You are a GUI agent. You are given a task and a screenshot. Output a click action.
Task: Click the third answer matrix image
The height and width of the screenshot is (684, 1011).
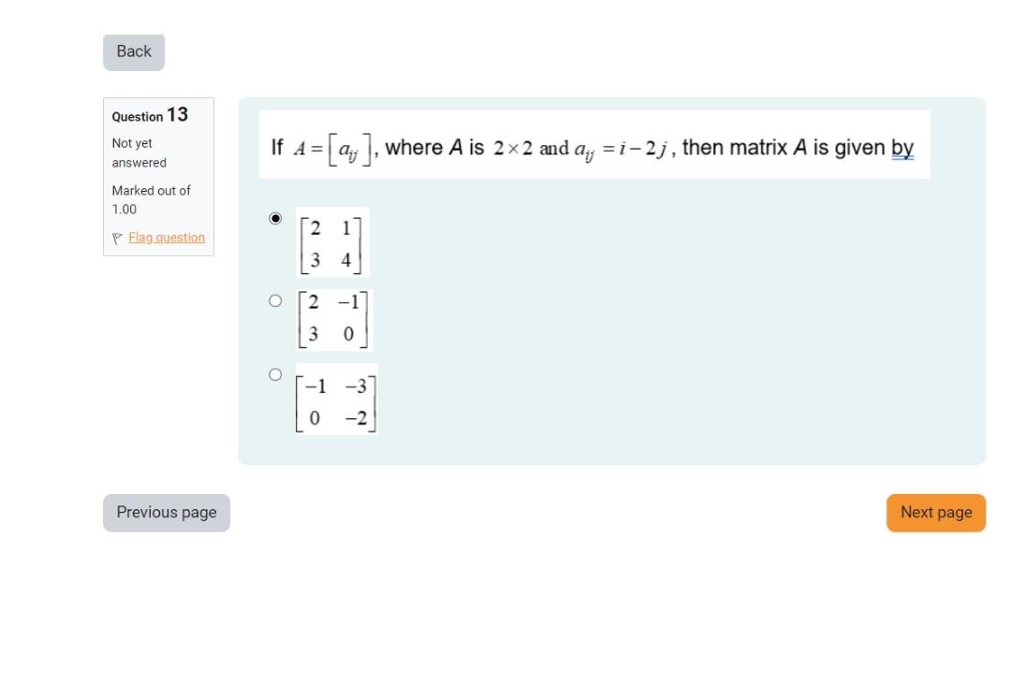[x=337, y=400]
